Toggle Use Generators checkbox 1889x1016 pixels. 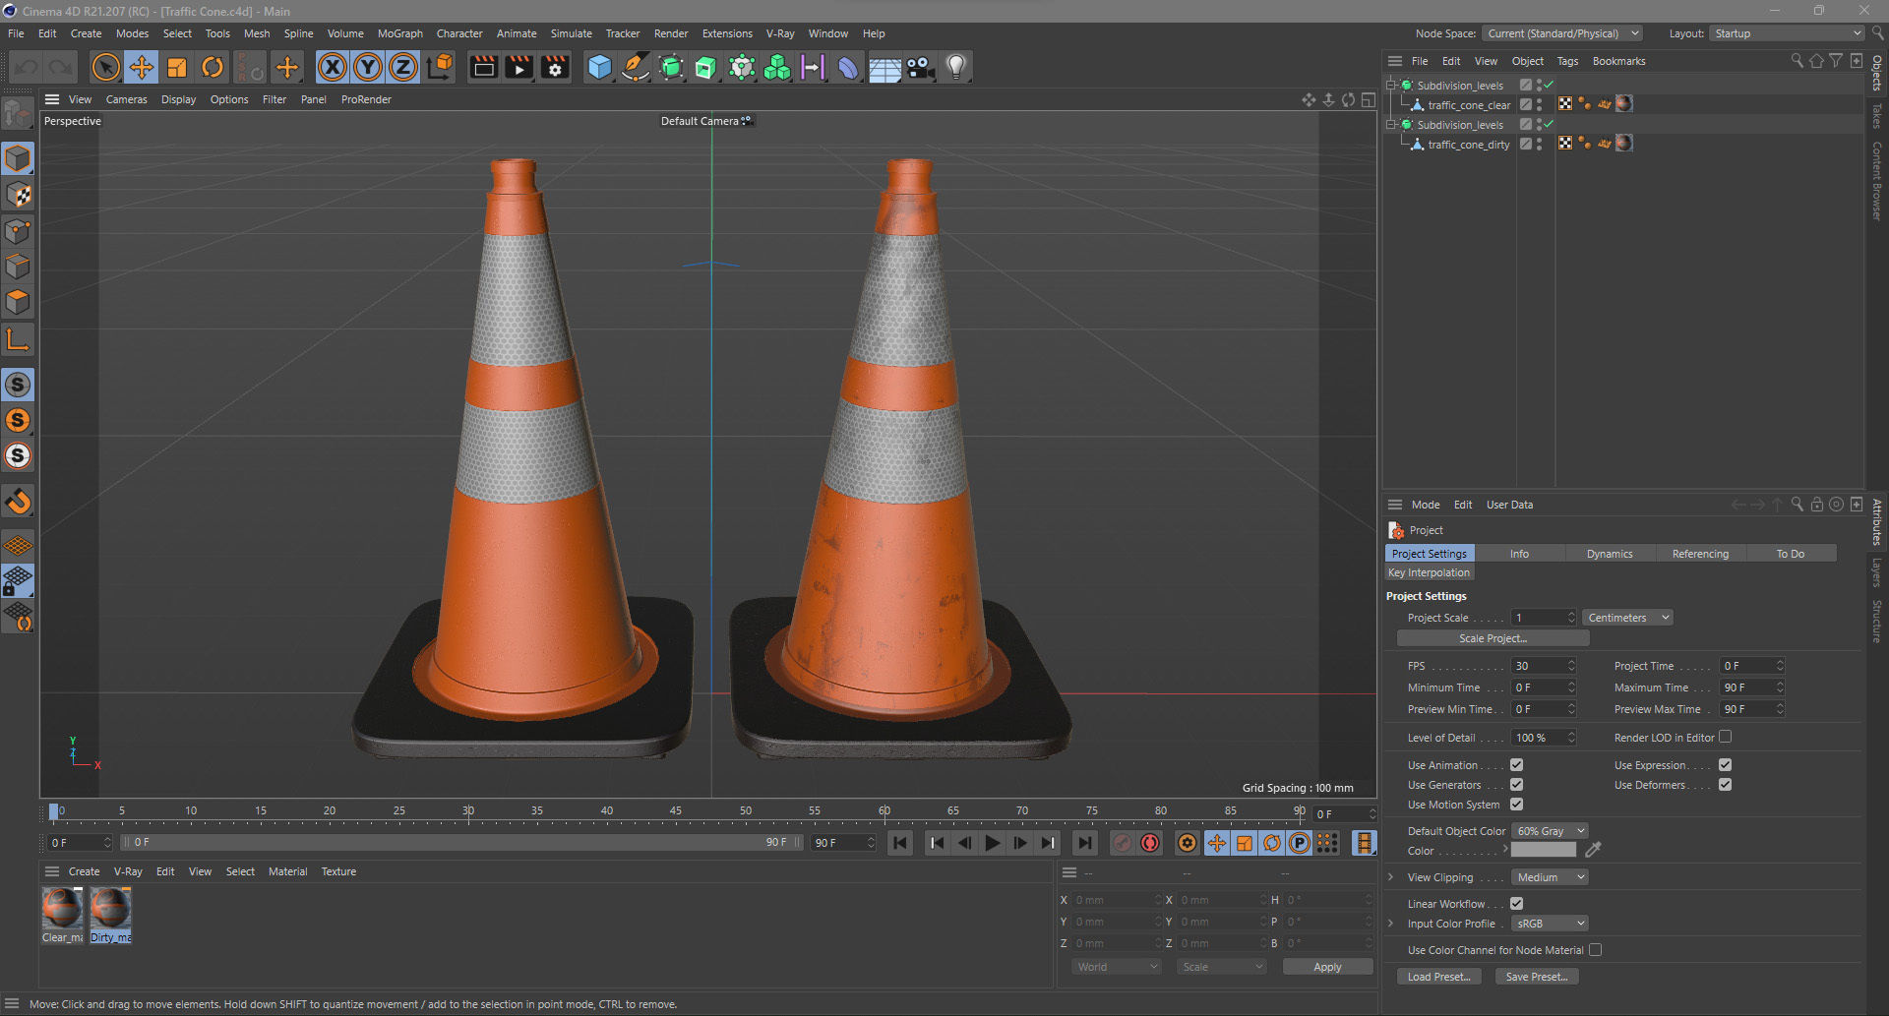(x=1516, y=785)
